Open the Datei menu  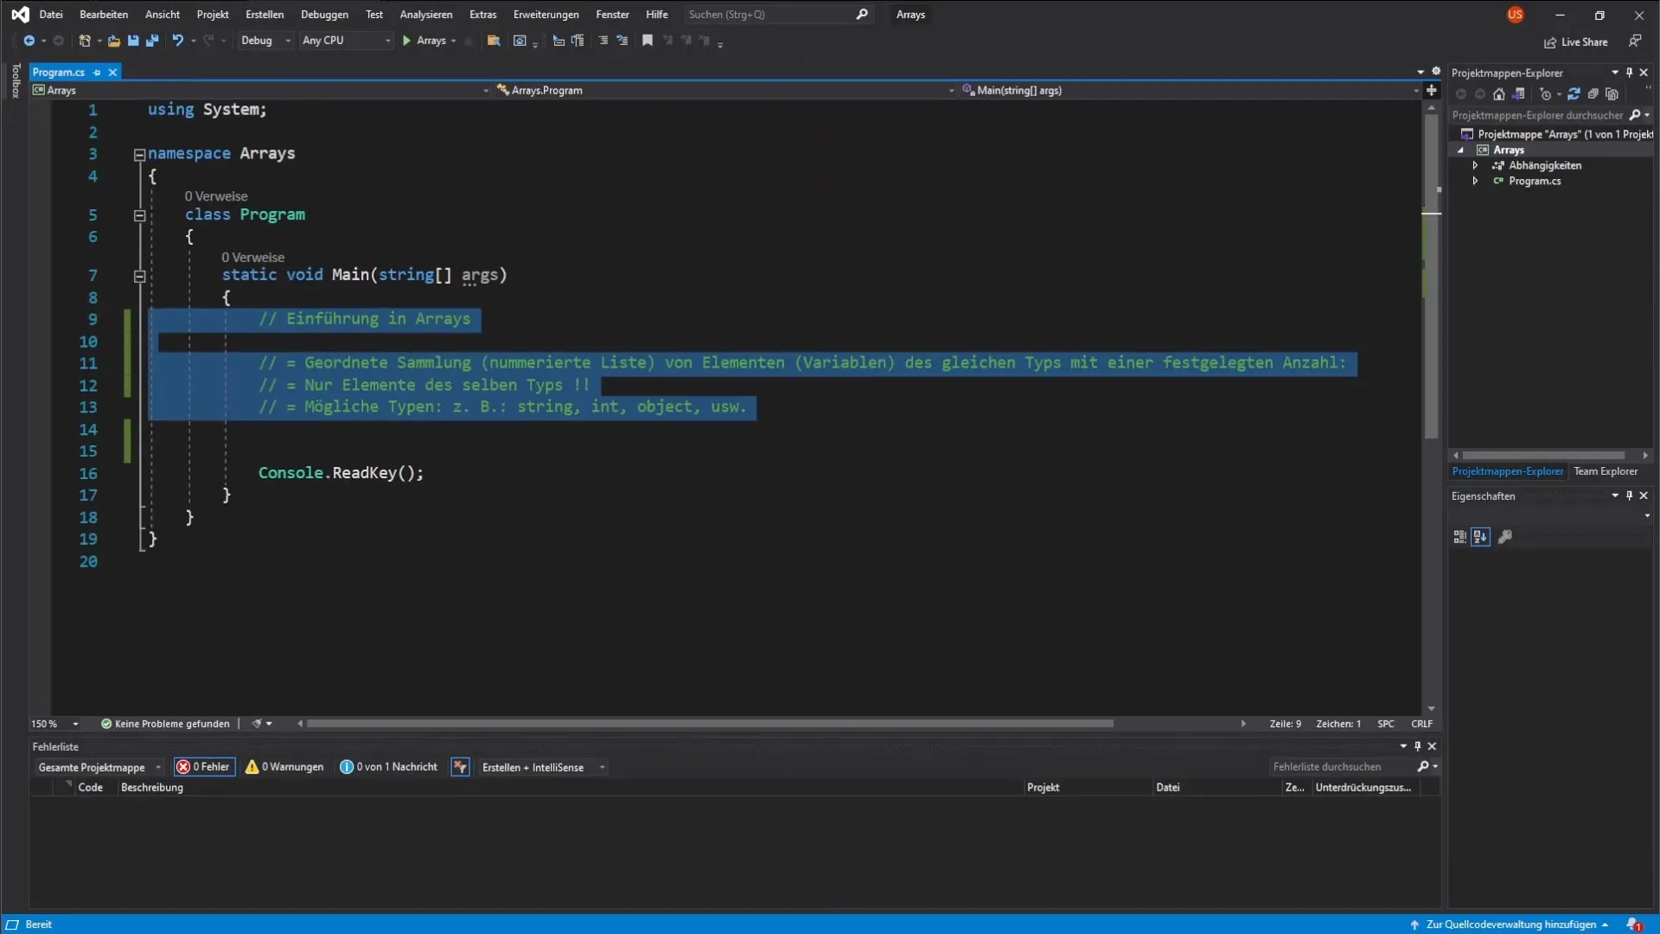pos(51,15)
